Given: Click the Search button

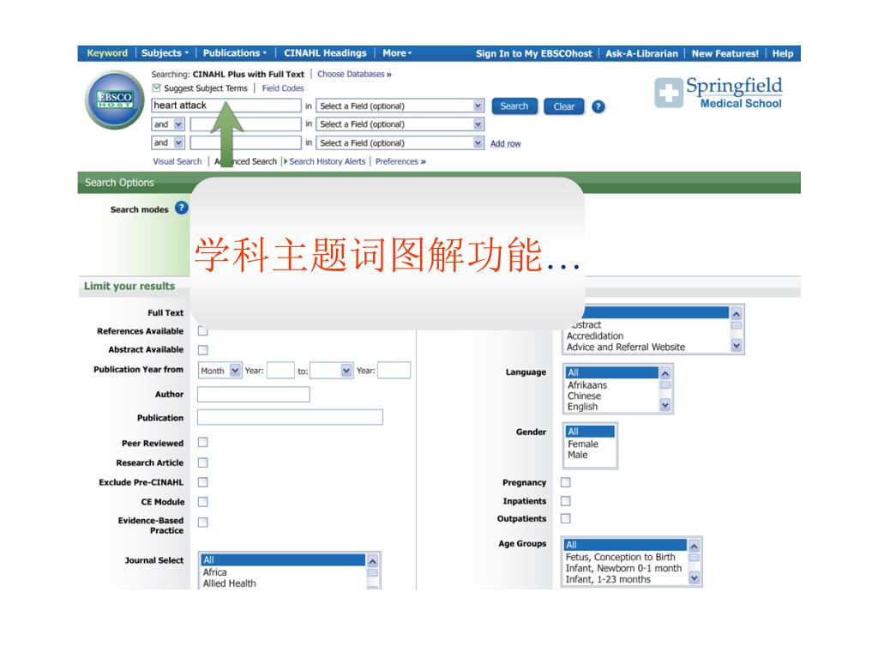Looking at the screenshot, I should pyautogui.click(x=514, y=106).
